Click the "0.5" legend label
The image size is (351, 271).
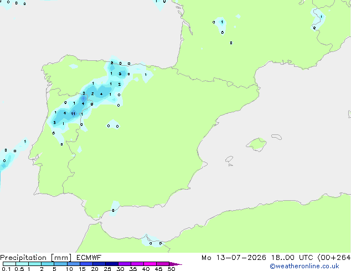[x=19, y=269]
